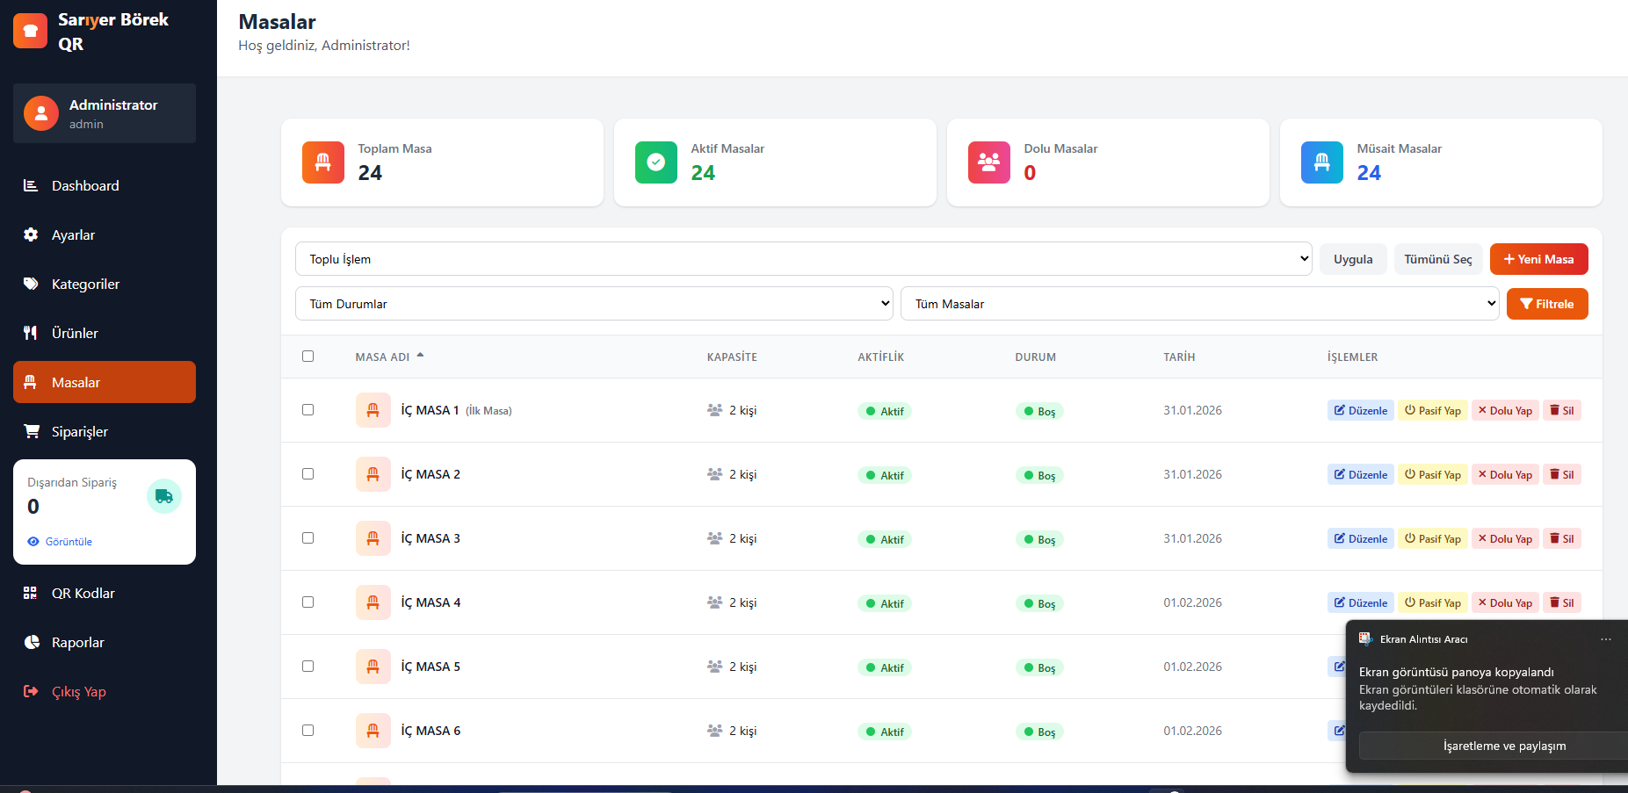Check the checkbox for İÇ MASA 1
The height and width of the screenshot is (793, 1628).
pos(308,410)
